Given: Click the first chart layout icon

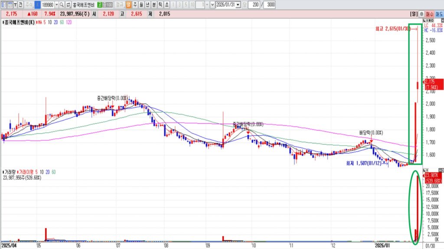Looking at the screenshot, I should coord(3,4).
